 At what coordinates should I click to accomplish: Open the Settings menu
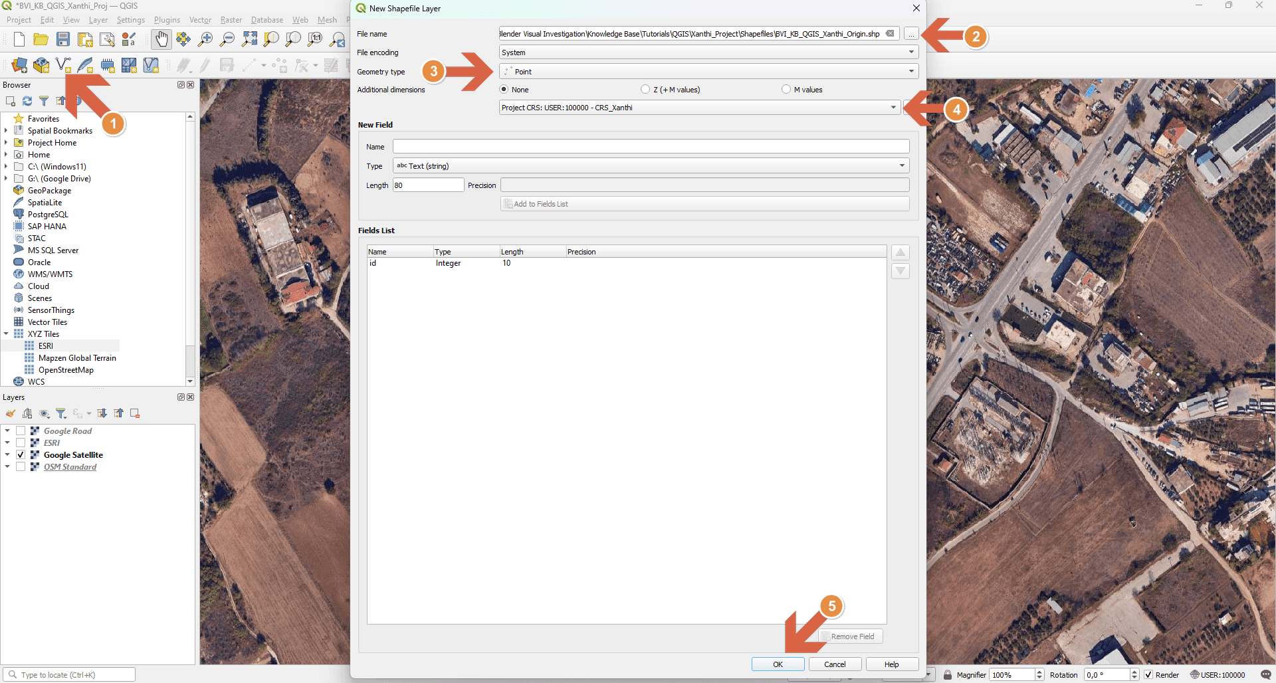(x=130, y=20)
